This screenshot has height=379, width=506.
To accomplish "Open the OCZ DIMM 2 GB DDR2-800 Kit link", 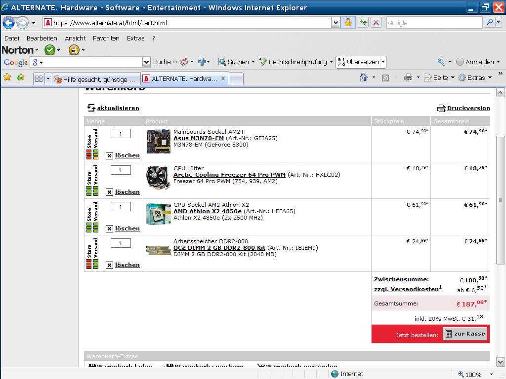I will (x=219, y=248).
